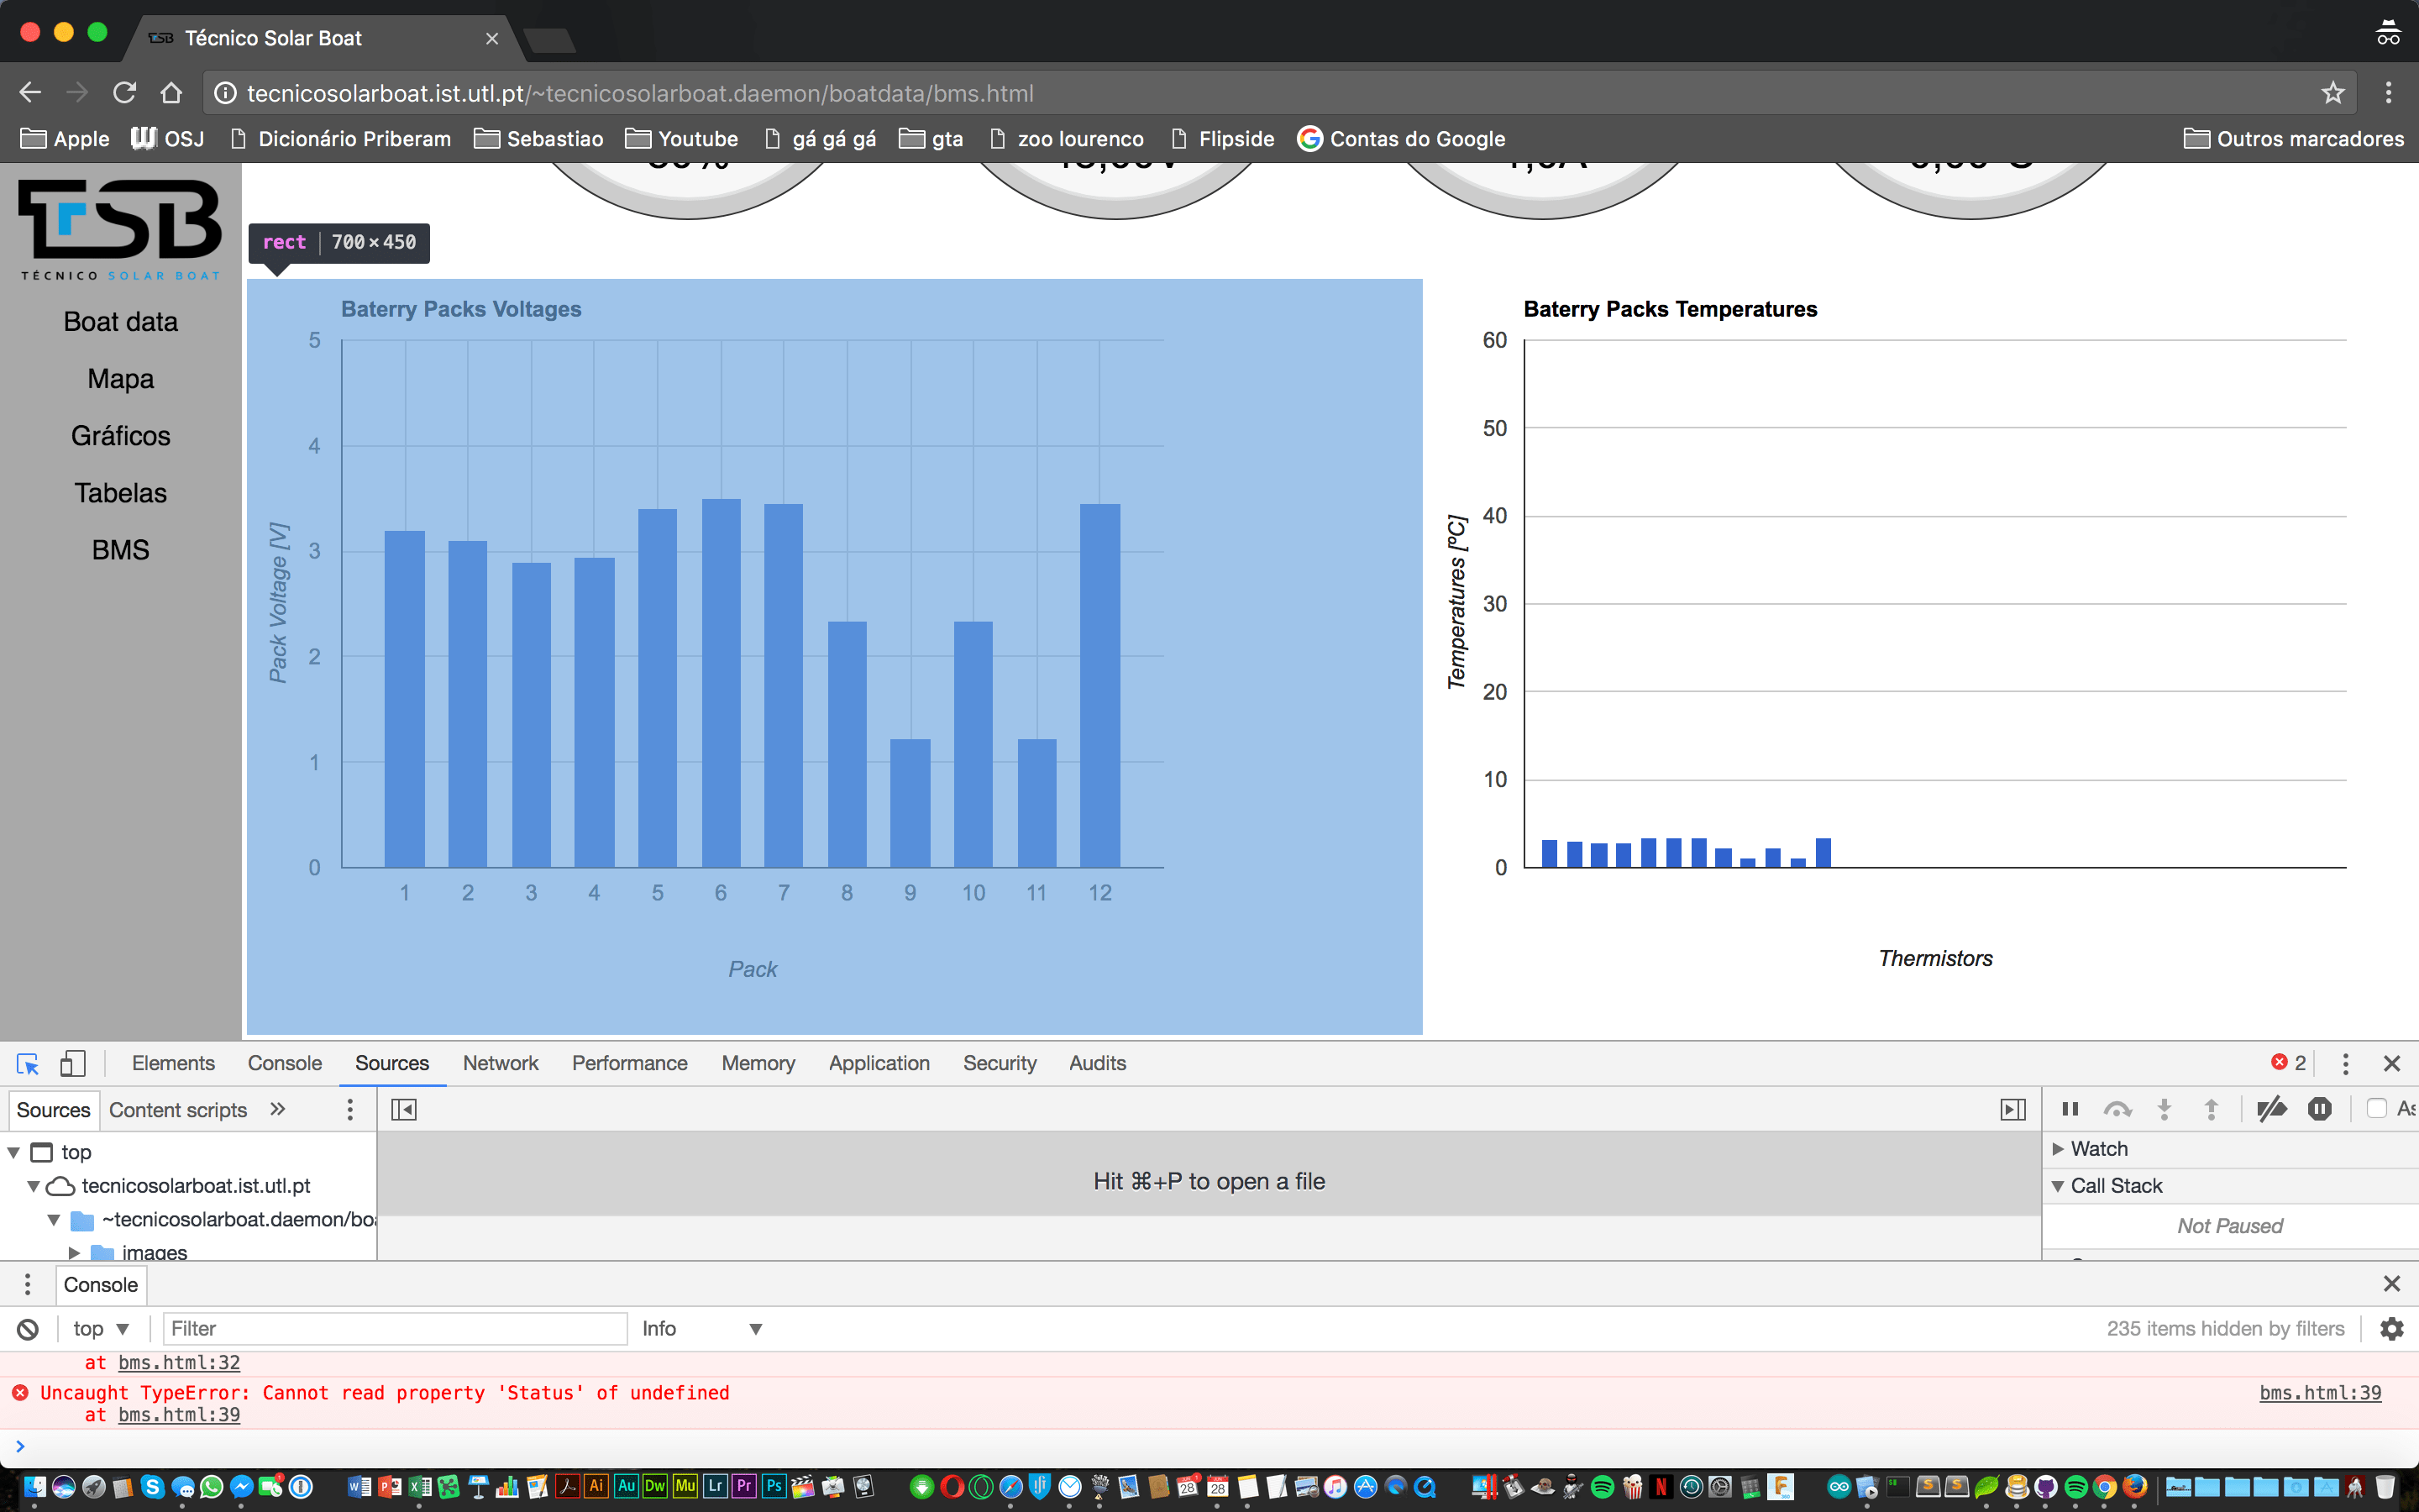
Task: Toggle the device toolbar
Action: 72,1063
